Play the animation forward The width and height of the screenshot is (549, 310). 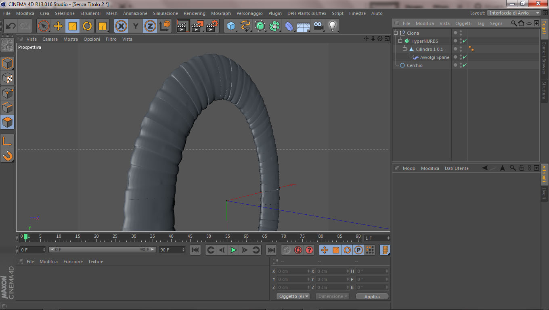pos(233,250)
